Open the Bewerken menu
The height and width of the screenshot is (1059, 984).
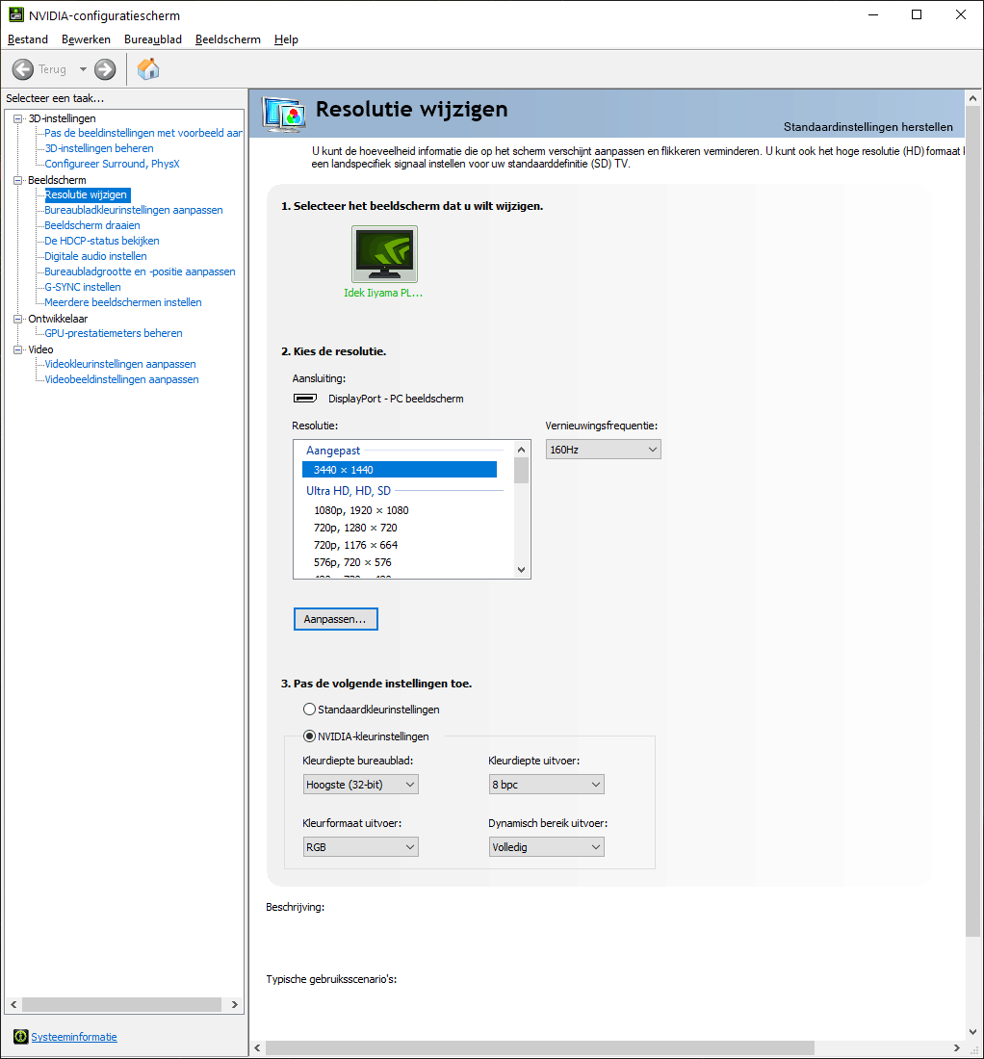pyautogui.click(x=86, y=39)
